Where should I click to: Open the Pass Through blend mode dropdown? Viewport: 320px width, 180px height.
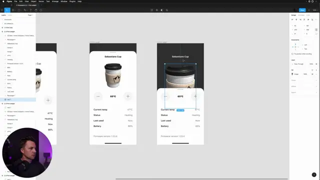click(299, 64)
